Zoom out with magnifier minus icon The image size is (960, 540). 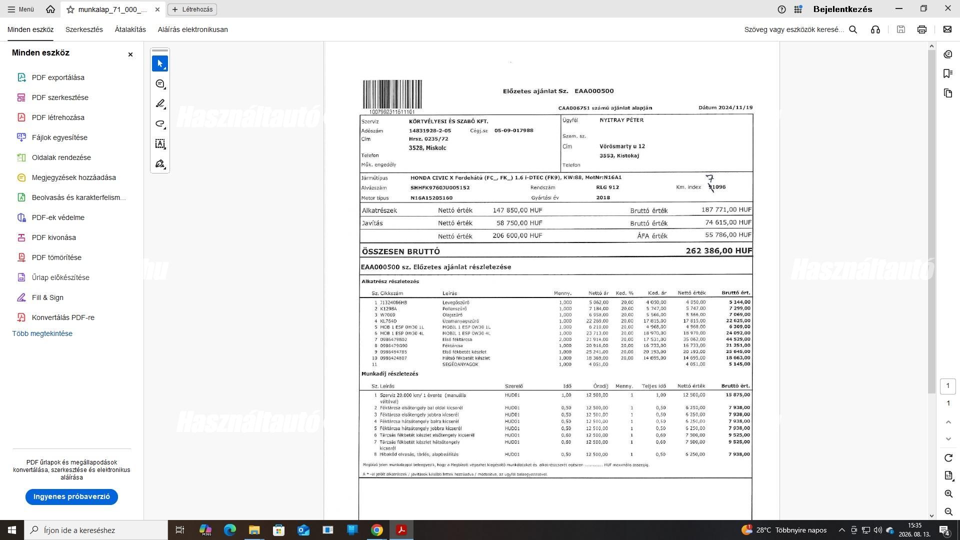pos(948,511)
